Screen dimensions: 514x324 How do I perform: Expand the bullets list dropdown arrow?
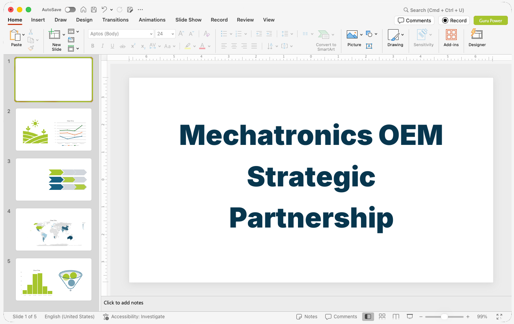click(x=231, y=34)
